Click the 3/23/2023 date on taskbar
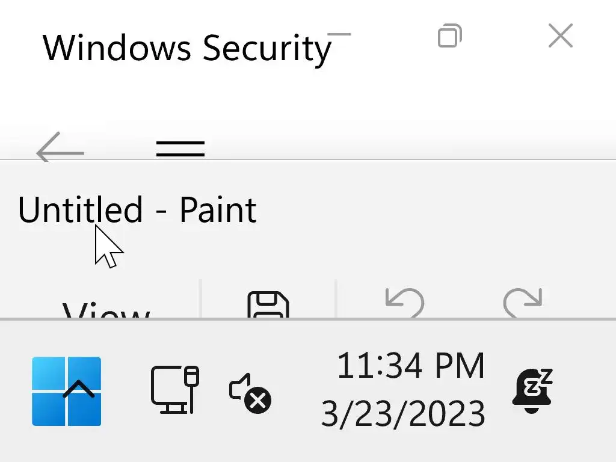 pyautogui.click(x=403, y=414)
